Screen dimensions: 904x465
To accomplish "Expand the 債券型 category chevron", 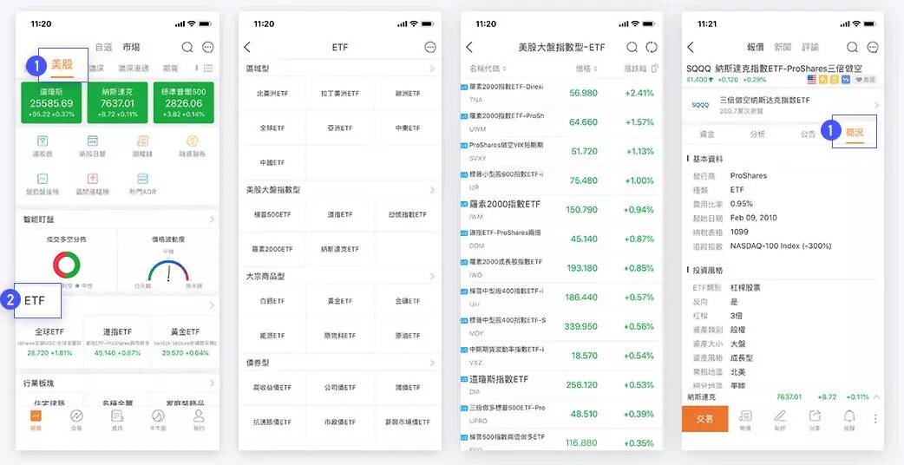I will 432,363.
